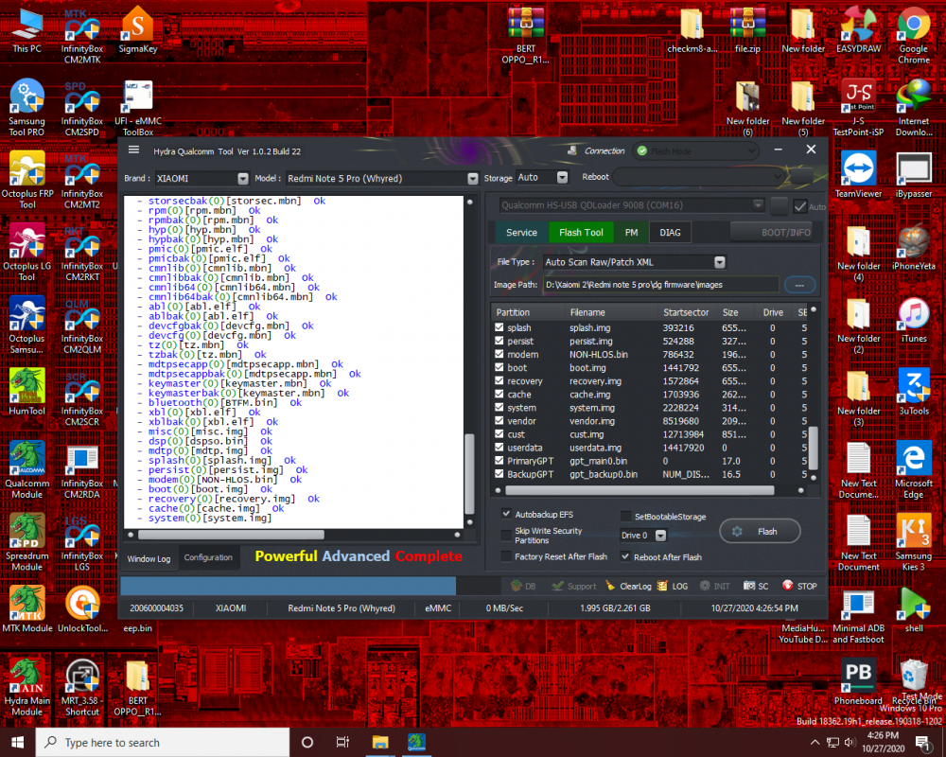Open the Configuration tab
The height and width of the screenshot is (757, 946).
208,557
